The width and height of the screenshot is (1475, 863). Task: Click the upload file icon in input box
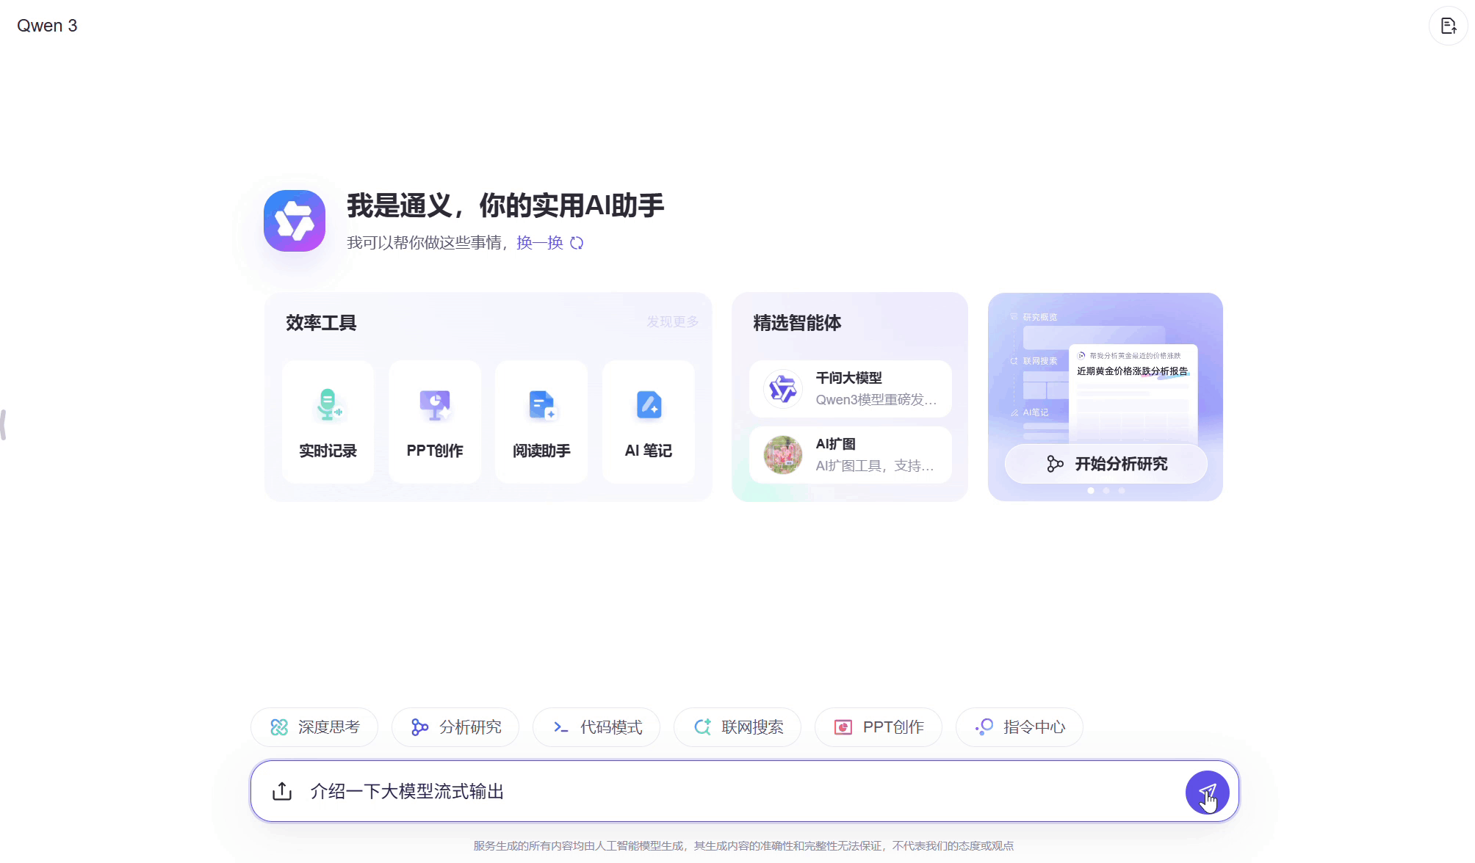click(282, 791)
